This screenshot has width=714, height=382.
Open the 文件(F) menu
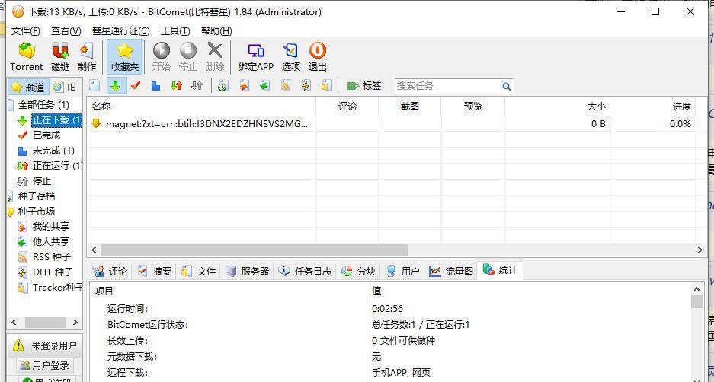coord(25,31)
